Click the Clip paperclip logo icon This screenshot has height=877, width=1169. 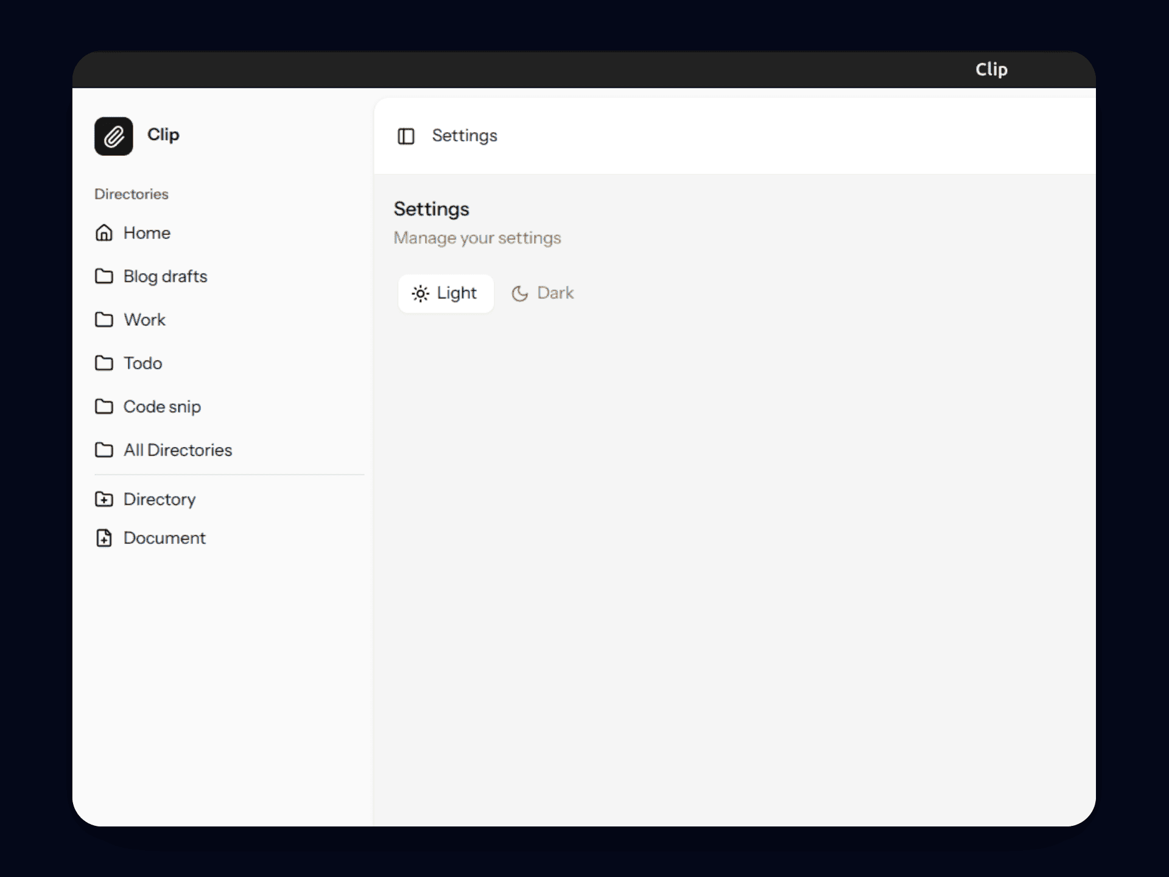[113, 136]
